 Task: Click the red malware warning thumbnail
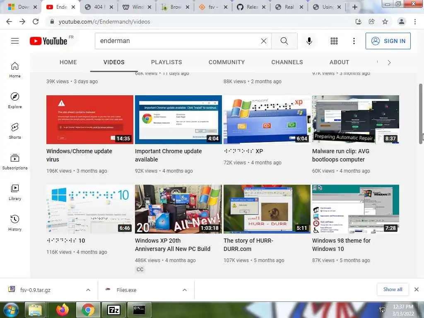coord(90,120)
